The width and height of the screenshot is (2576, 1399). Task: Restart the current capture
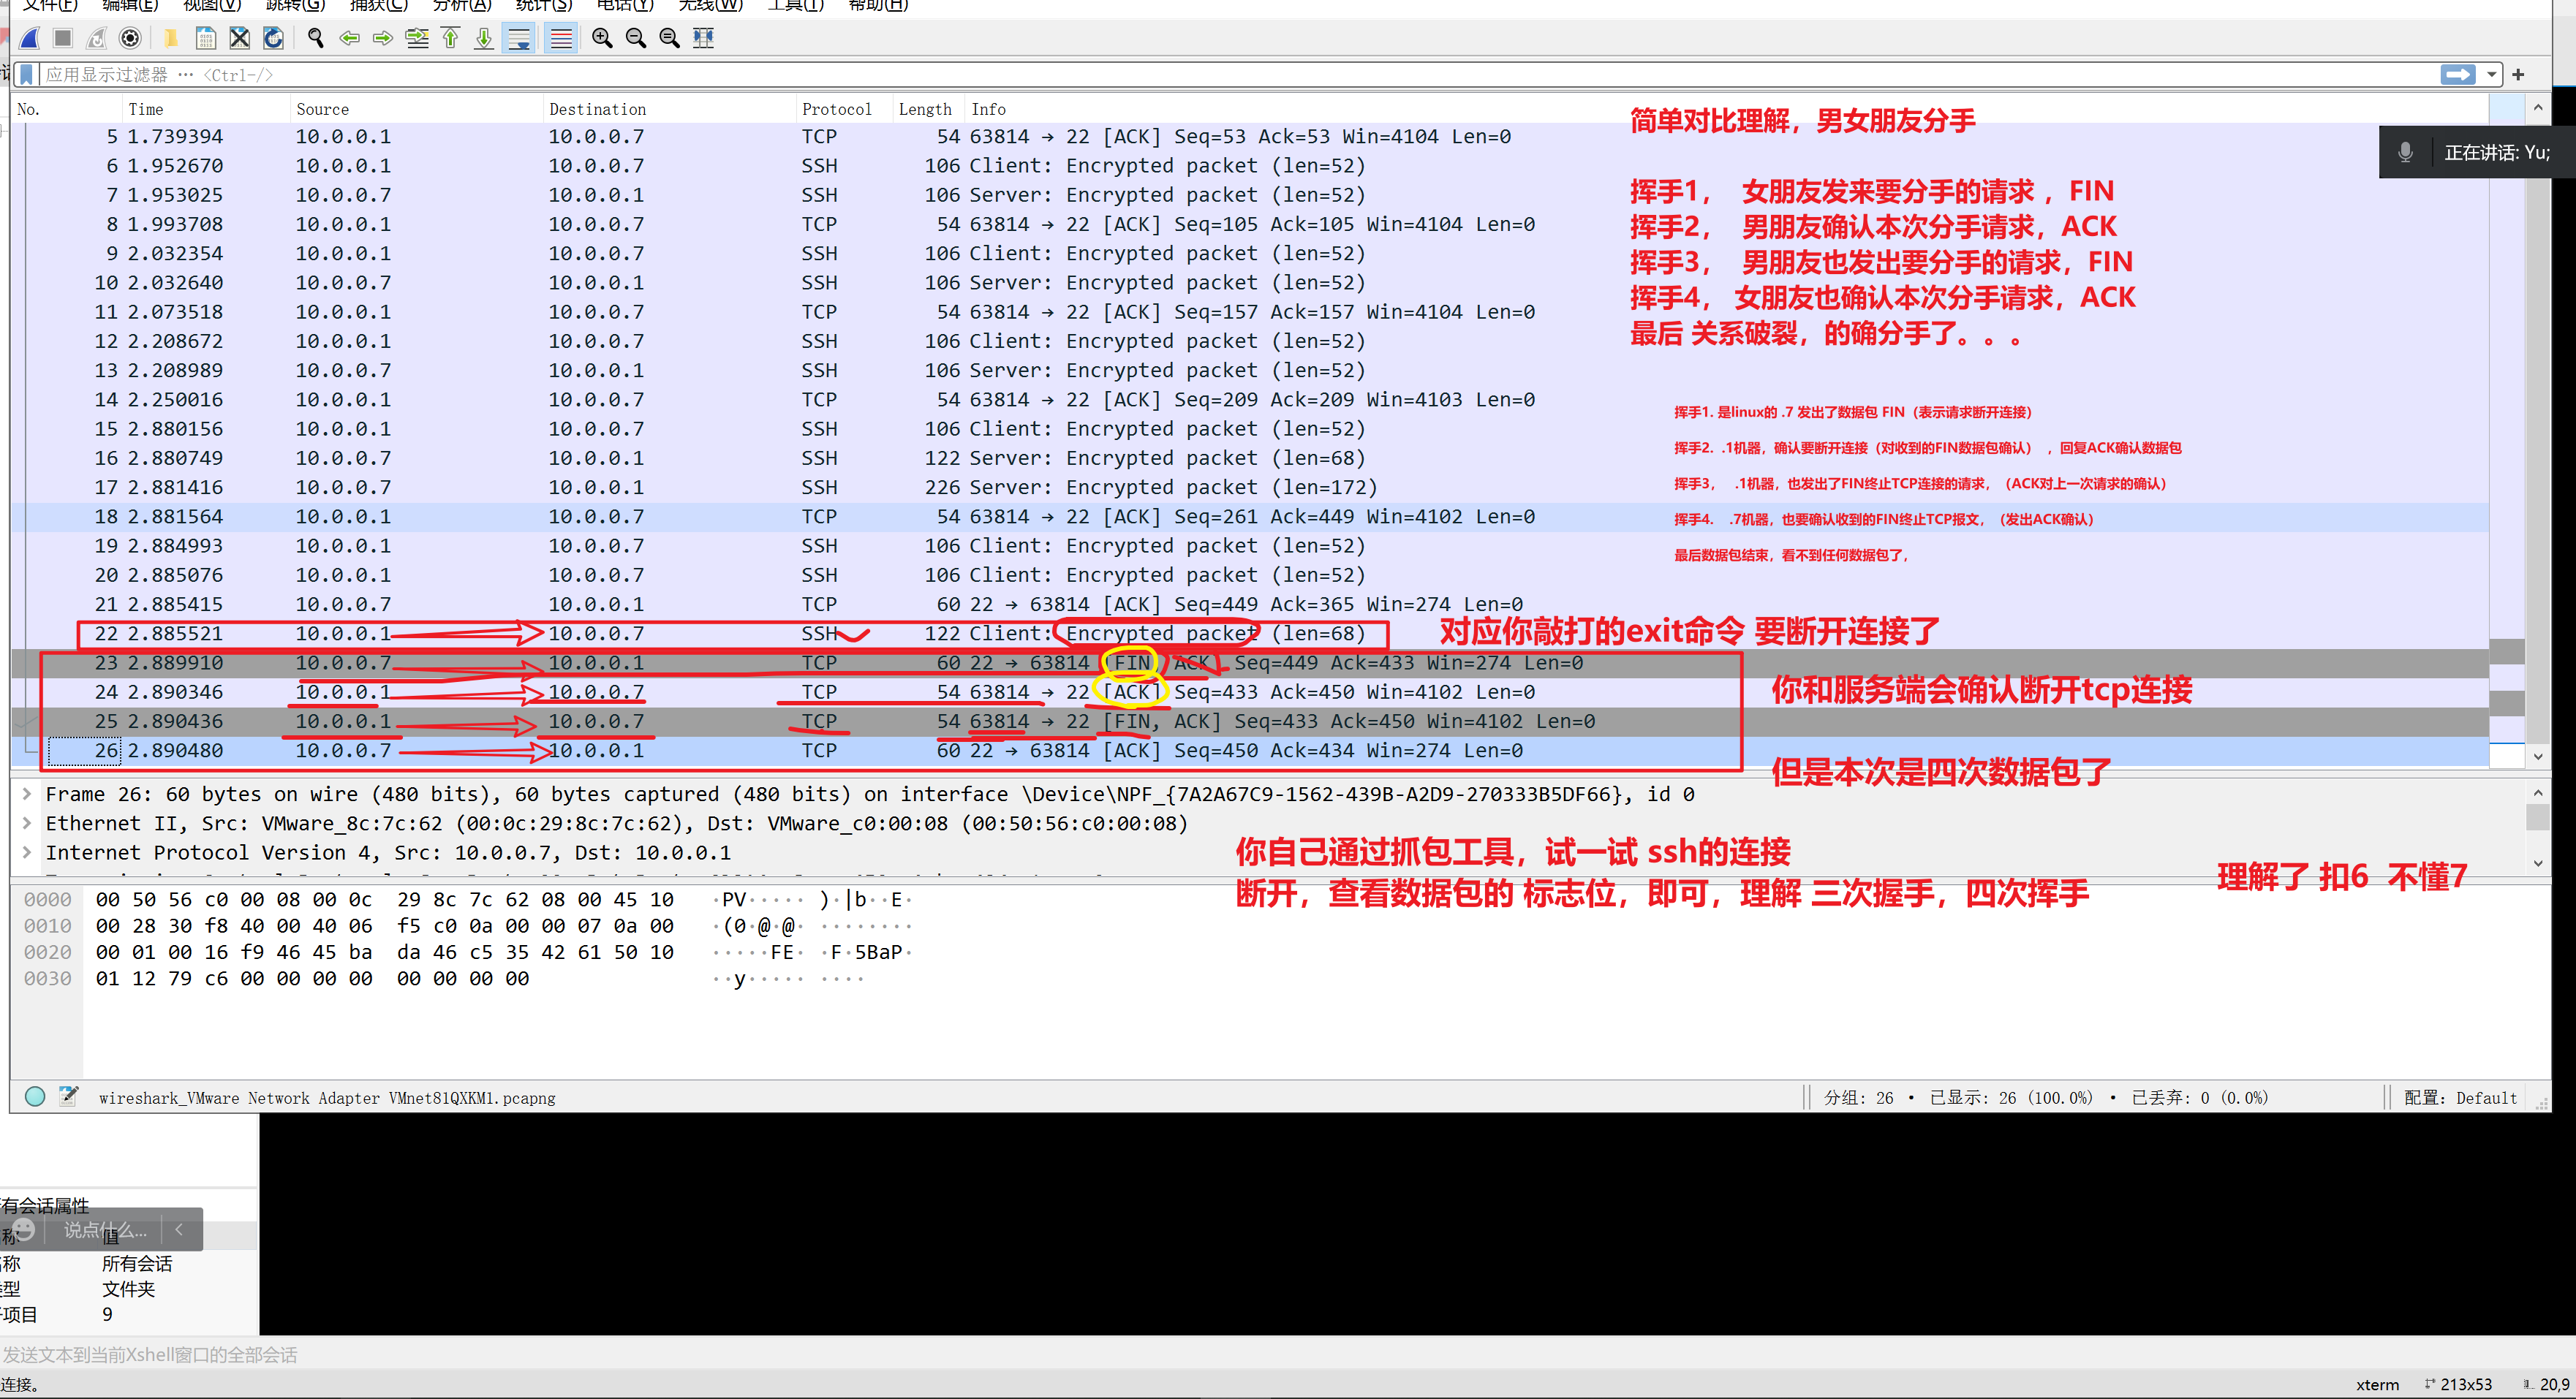coord(97,38)
